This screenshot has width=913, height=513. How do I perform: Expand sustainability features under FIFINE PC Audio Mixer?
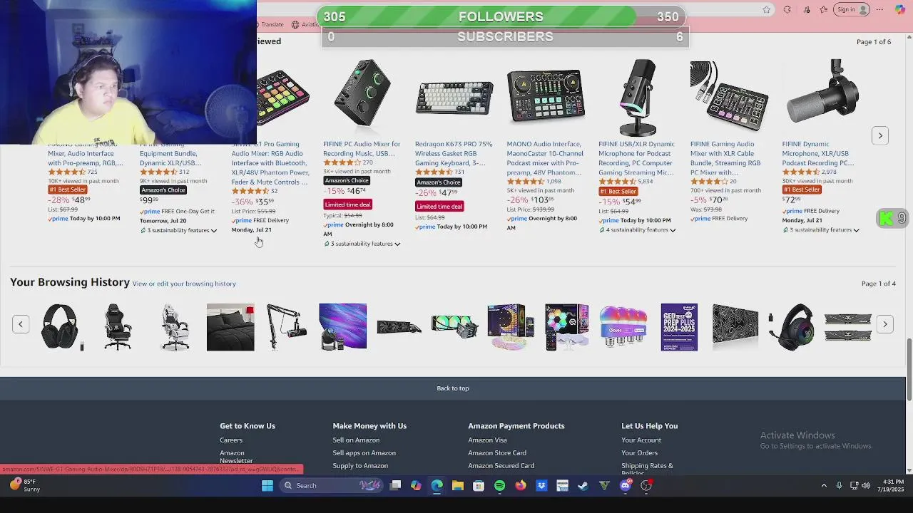coord(362,244)
